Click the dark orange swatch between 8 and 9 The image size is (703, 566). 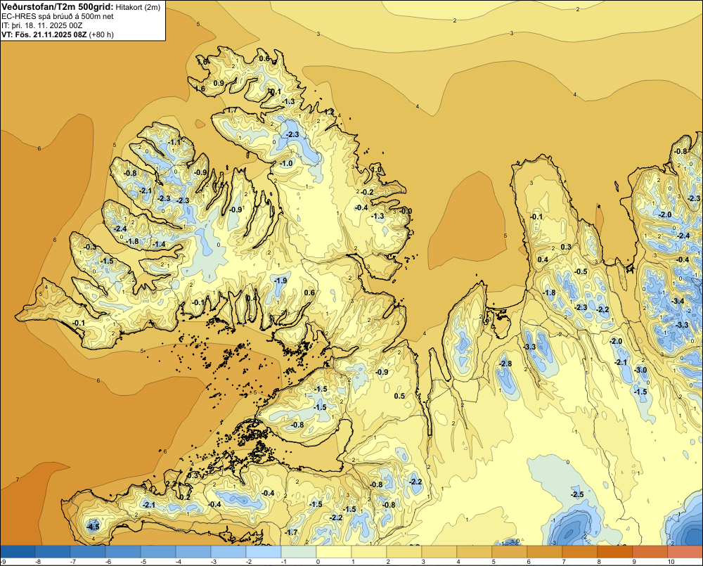tap(614, 551)
